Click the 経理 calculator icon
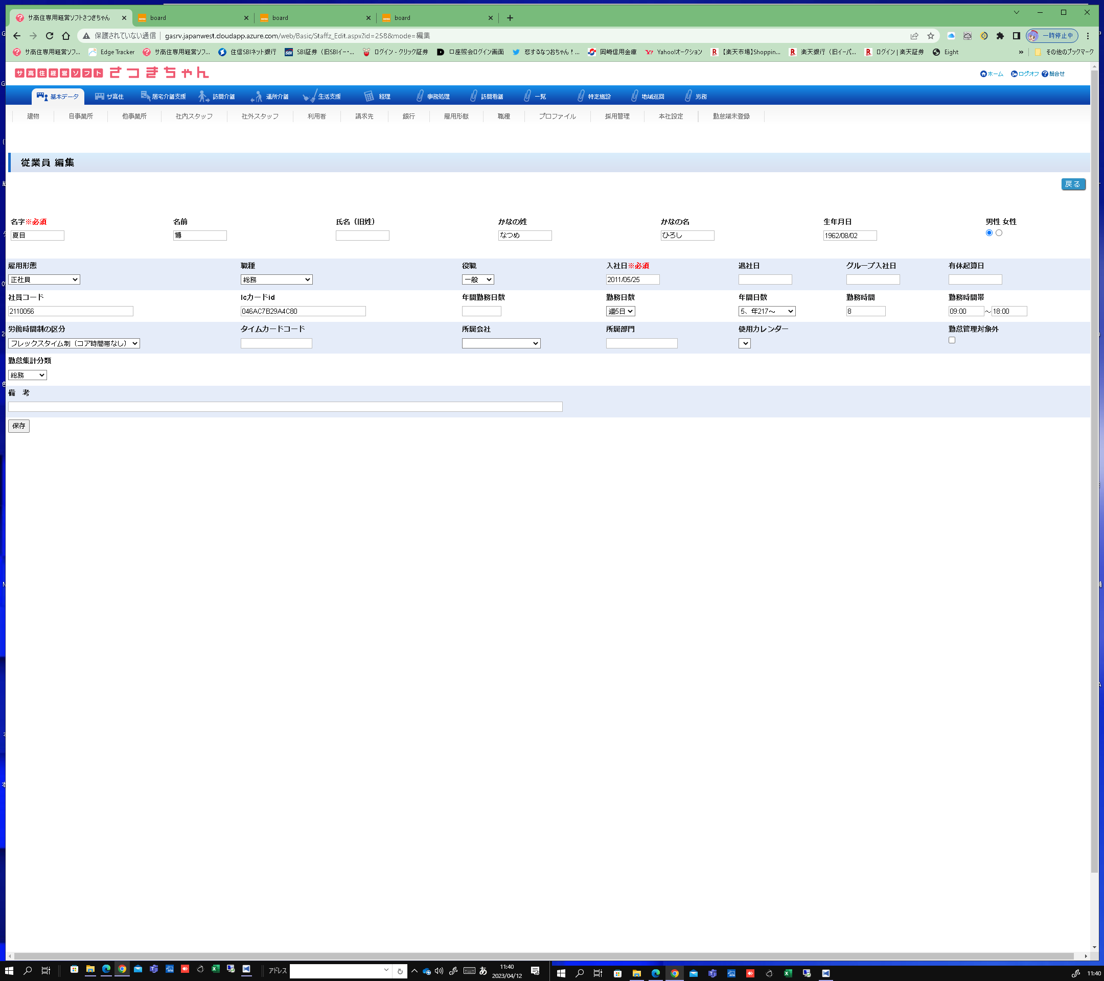Image resolution: width=1104 pixels, height=981 pixels. [x=369, y=96]
